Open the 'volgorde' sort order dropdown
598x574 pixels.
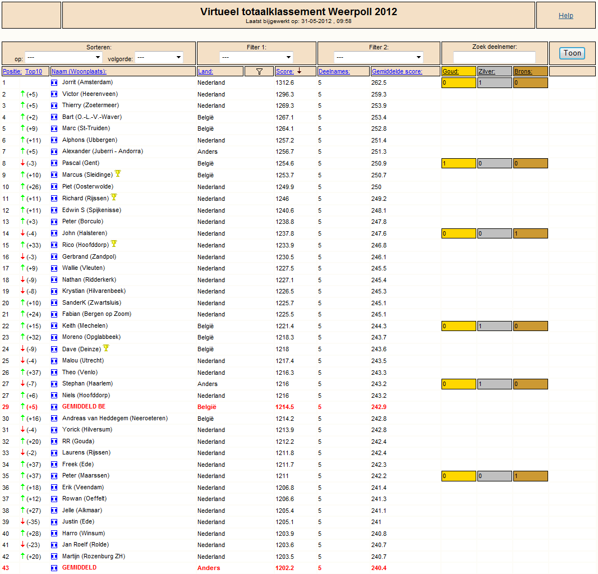[159, 57]
